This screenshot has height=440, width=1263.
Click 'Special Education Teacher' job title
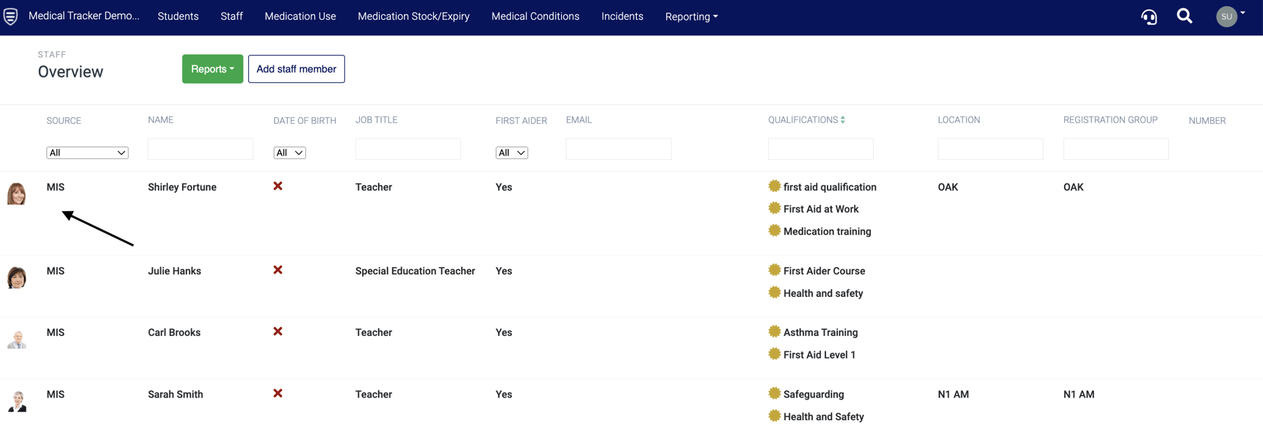click(x=415, y=271)
